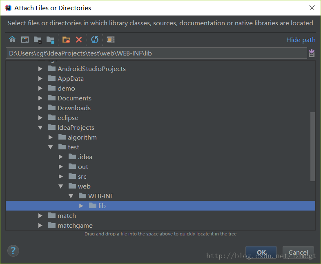321x264 pixels.
Task: Refresh the file tree
Action: point(95,40)
